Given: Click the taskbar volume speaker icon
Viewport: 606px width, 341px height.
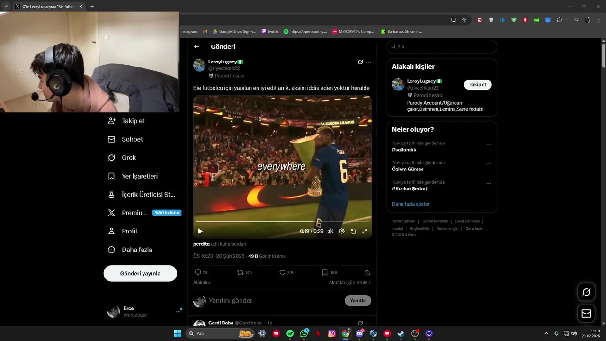Looking at the screenshot, I should pos(574,333).
